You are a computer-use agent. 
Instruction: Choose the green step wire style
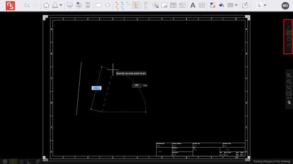[128, 3]
